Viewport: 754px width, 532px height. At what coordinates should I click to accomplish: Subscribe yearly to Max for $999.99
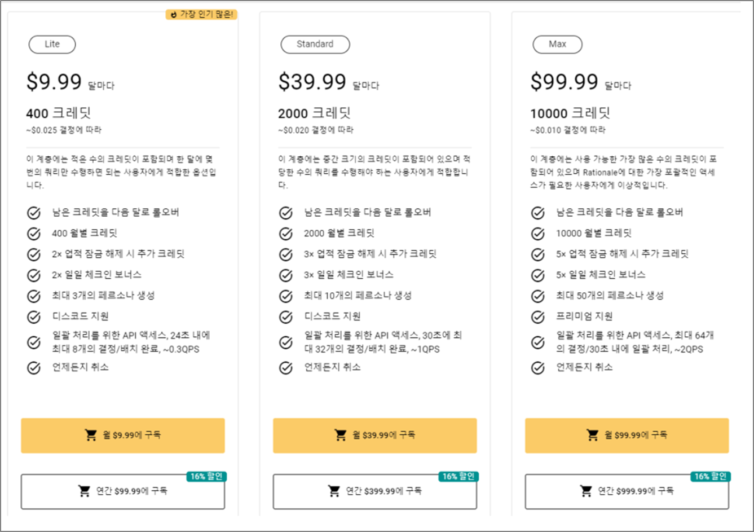pyautogui.click(x=627, y=491)
